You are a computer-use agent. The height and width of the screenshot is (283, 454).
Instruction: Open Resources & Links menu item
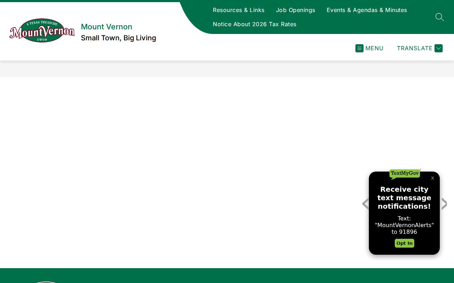coord(238,10)
